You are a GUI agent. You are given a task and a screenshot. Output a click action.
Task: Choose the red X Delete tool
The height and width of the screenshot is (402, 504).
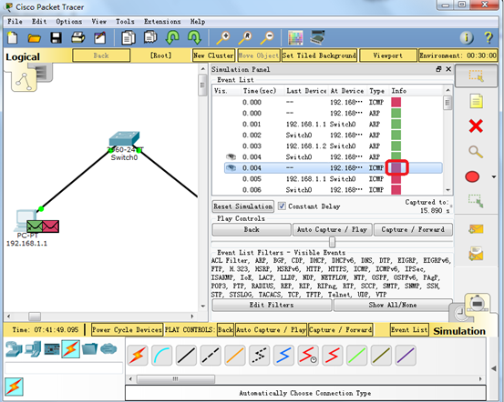[476, 126]
